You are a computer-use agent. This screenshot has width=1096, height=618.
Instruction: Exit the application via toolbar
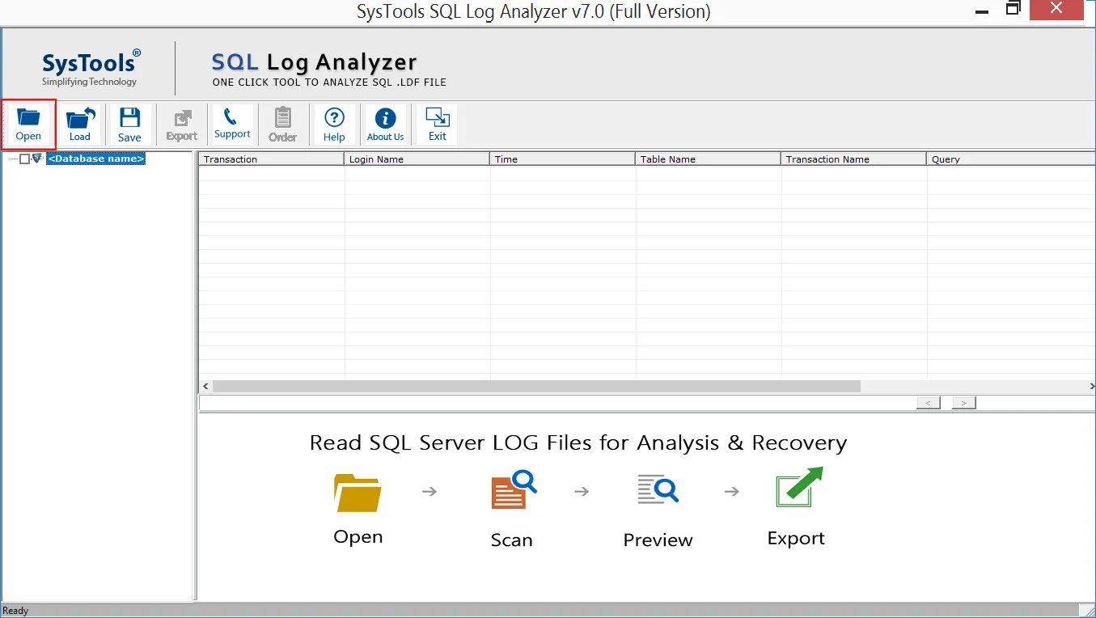pyautogui.click(x=438, y=125)
